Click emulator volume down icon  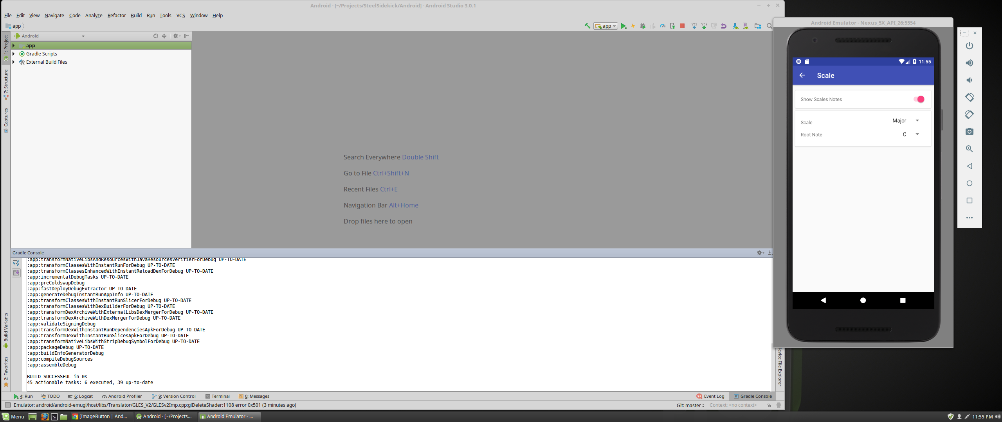pos(970,80)
